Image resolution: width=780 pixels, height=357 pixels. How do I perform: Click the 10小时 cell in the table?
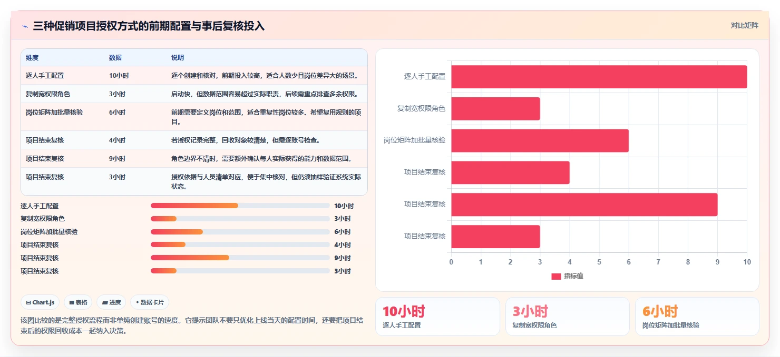click(119, 76)
